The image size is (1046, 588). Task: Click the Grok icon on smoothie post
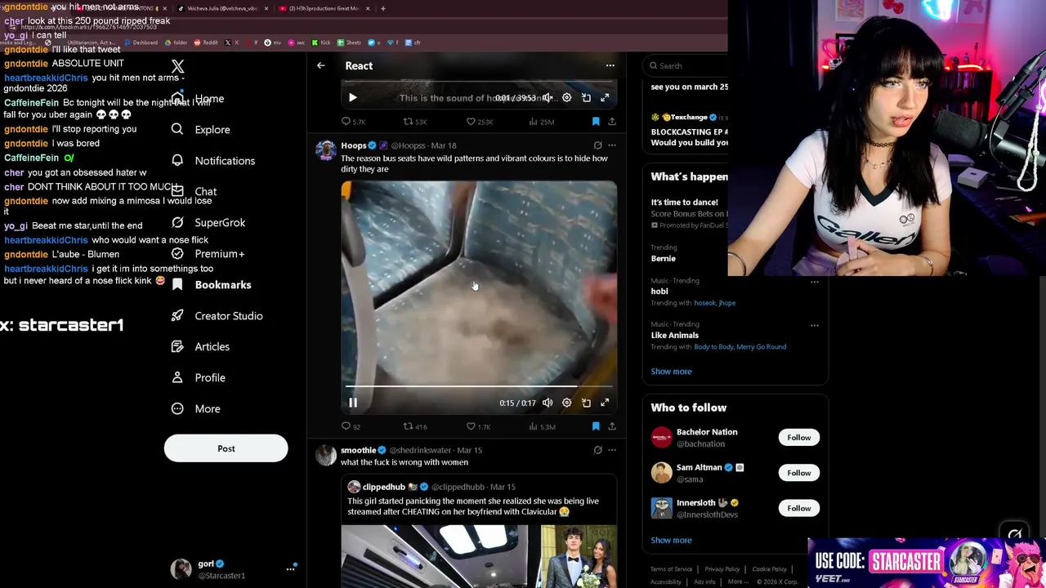(x=597, y=450)
